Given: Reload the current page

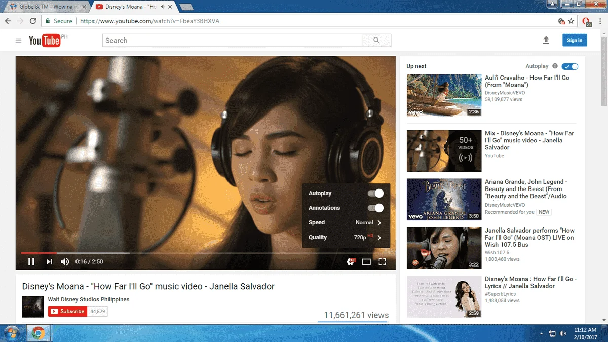Looking at the screenshot, I should pos(33,21).
